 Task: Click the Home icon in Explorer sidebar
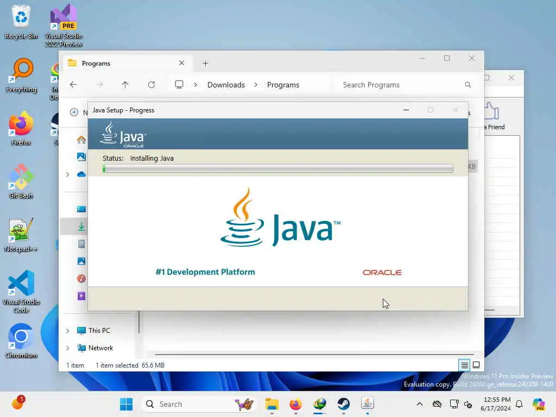81,140
